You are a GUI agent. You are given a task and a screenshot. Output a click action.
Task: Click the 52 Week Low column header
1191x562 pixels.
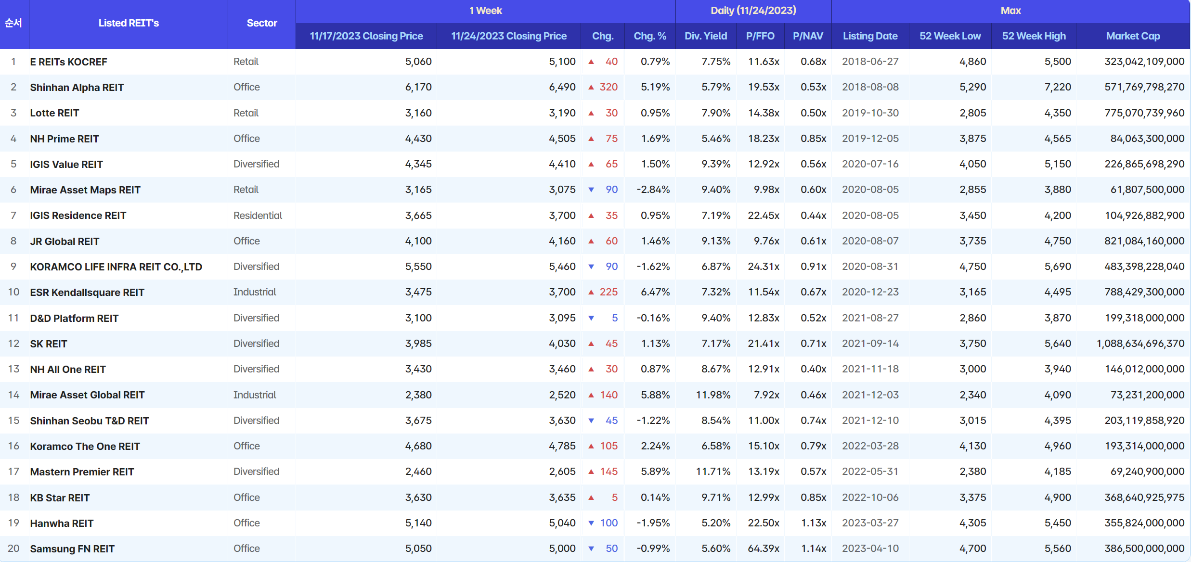click(950, 36)
